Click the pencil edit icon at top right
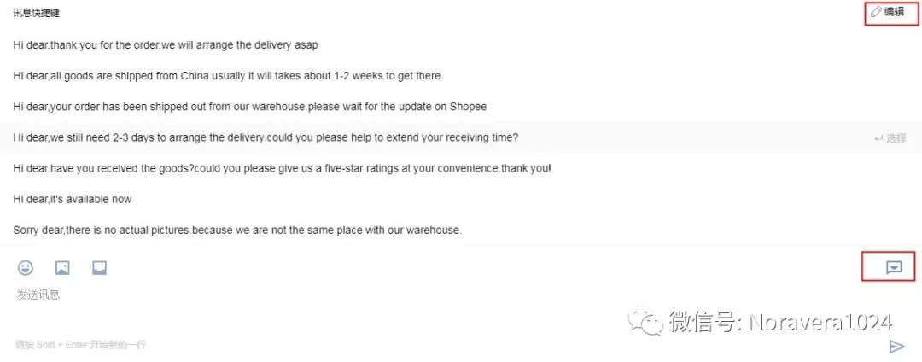The height and width of the screenshot is (362, 922). (x=876, y=11)
